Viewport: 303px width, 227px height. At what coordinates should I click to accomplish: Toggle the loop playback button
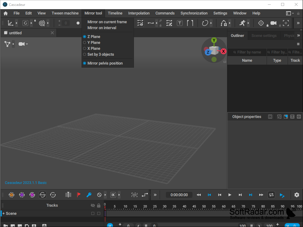click(x=271, y=195)
